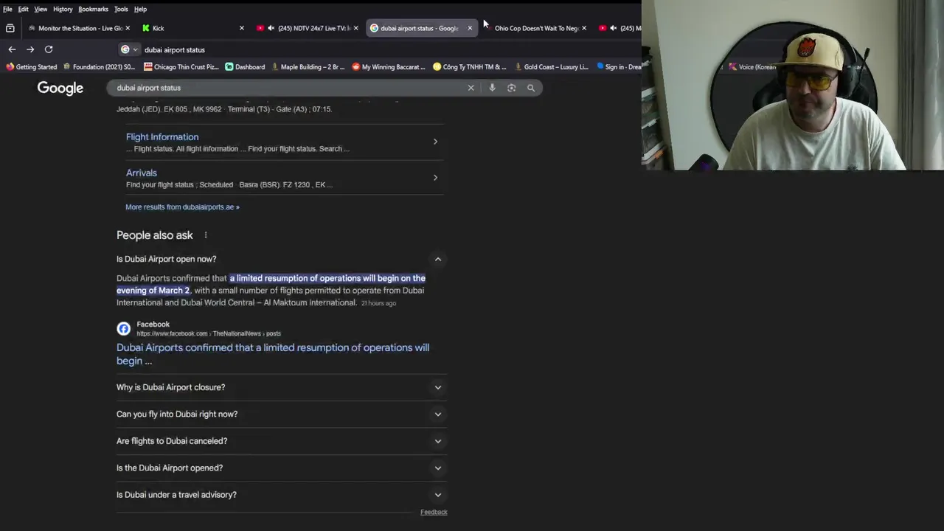944x531 pixels.
Task: Expand Arrivals row chevron
Action: click(435, 177)
